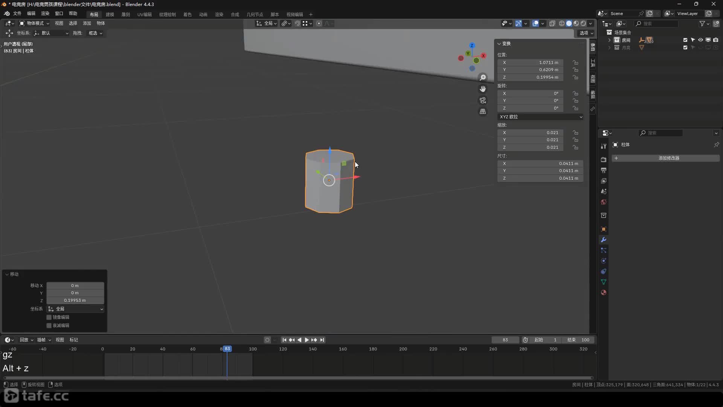The height and width of the screenshot is (407, 723).
Task: Uncheck the 月亮 collection exclude checkbox
Action: [x=685, y=47]
